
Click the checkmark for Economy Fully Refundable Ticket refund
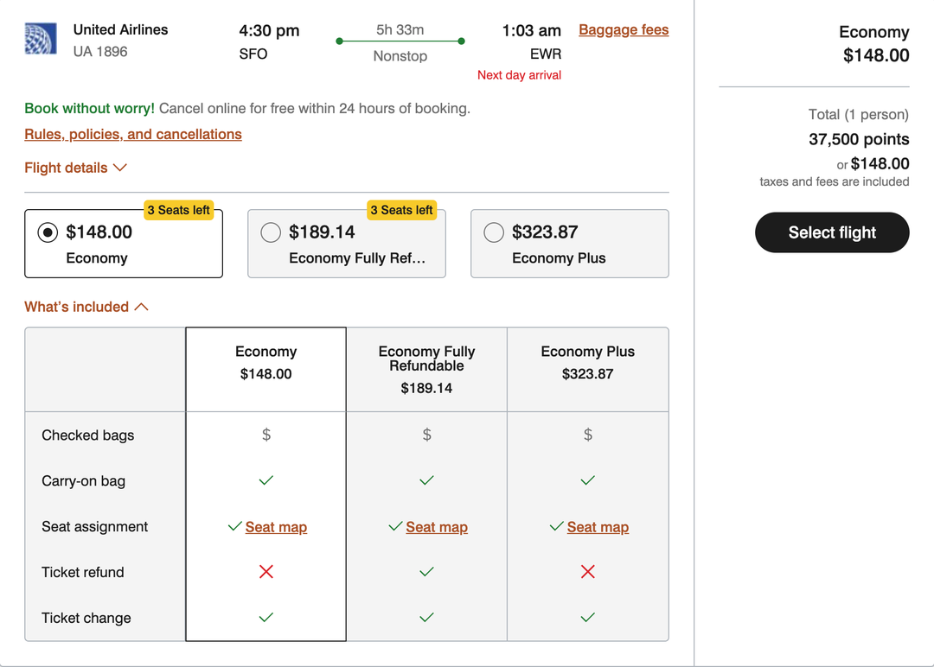coord(426,571)
